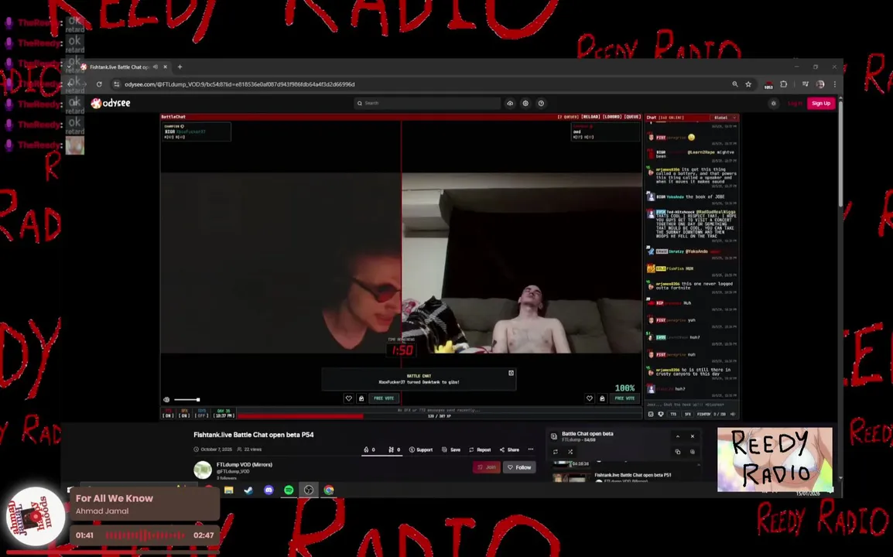Open the gear icon beside the upload icon

tap(525, 103)
